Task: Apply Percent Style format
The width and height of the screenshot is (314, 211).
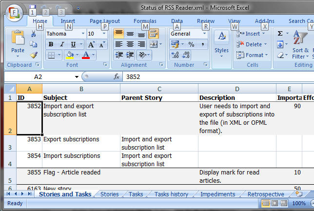Action: 191,44
